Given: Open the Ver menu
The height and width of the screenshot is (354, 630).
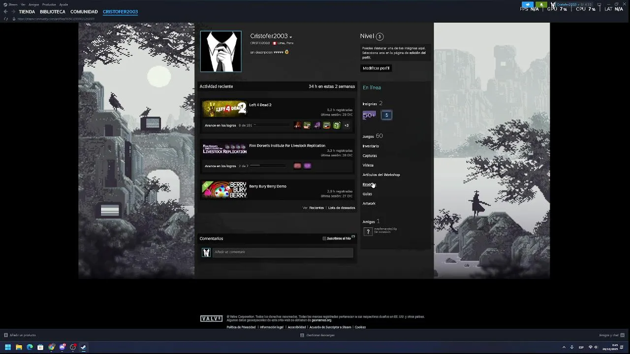Looking at the screenshot, I should point(23,4).
